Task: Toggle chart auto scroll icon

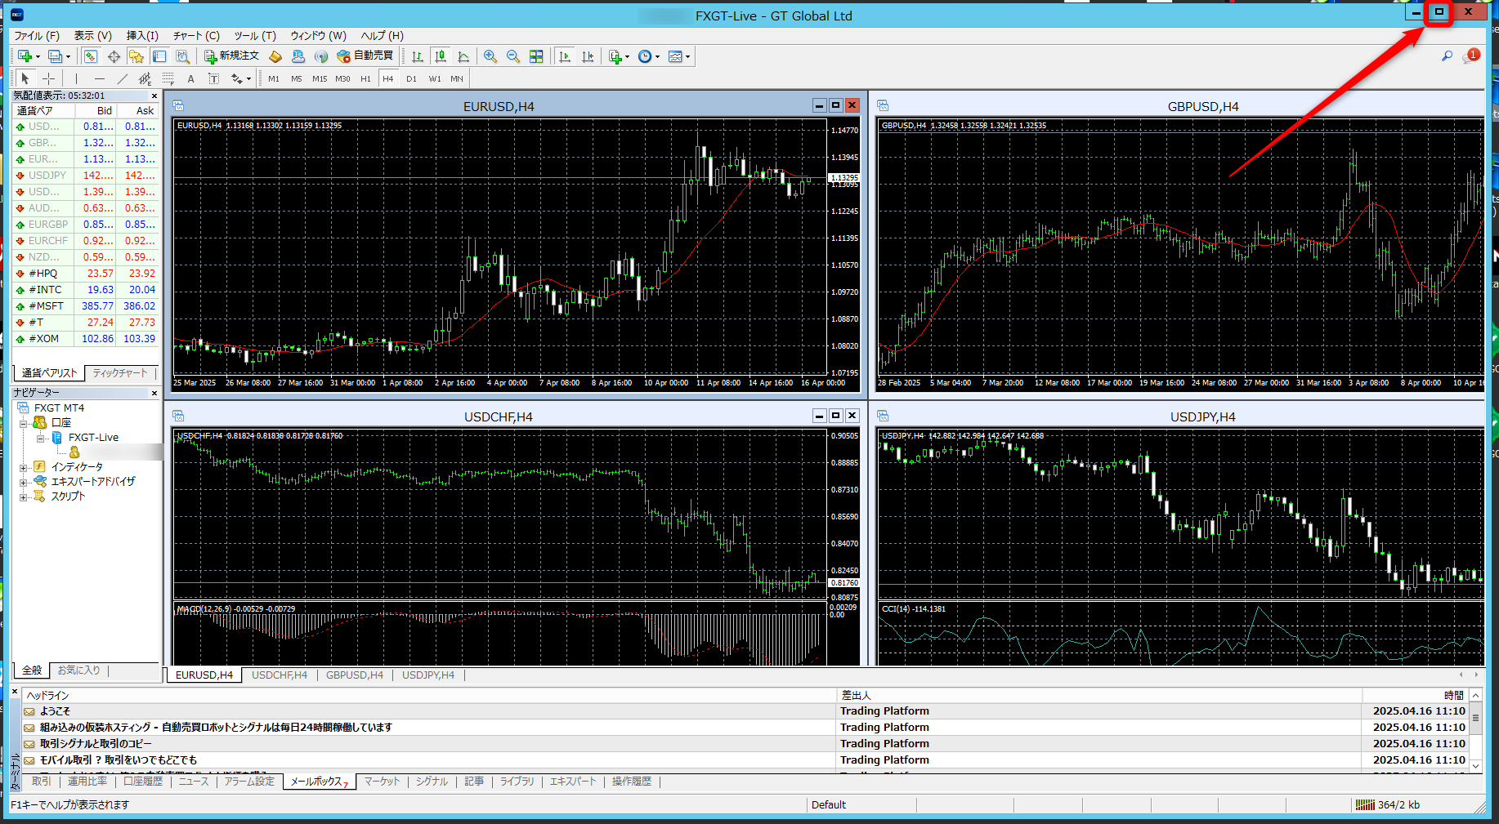Action: pyautogui.click(x=565, y=56)
